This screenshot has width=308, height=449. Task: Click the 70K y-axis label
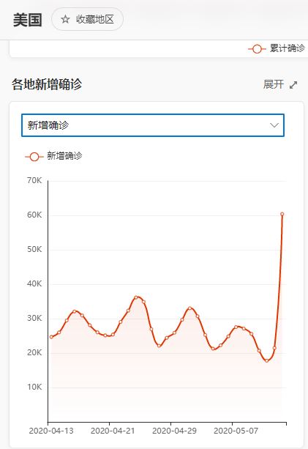(x=34, y=180)
